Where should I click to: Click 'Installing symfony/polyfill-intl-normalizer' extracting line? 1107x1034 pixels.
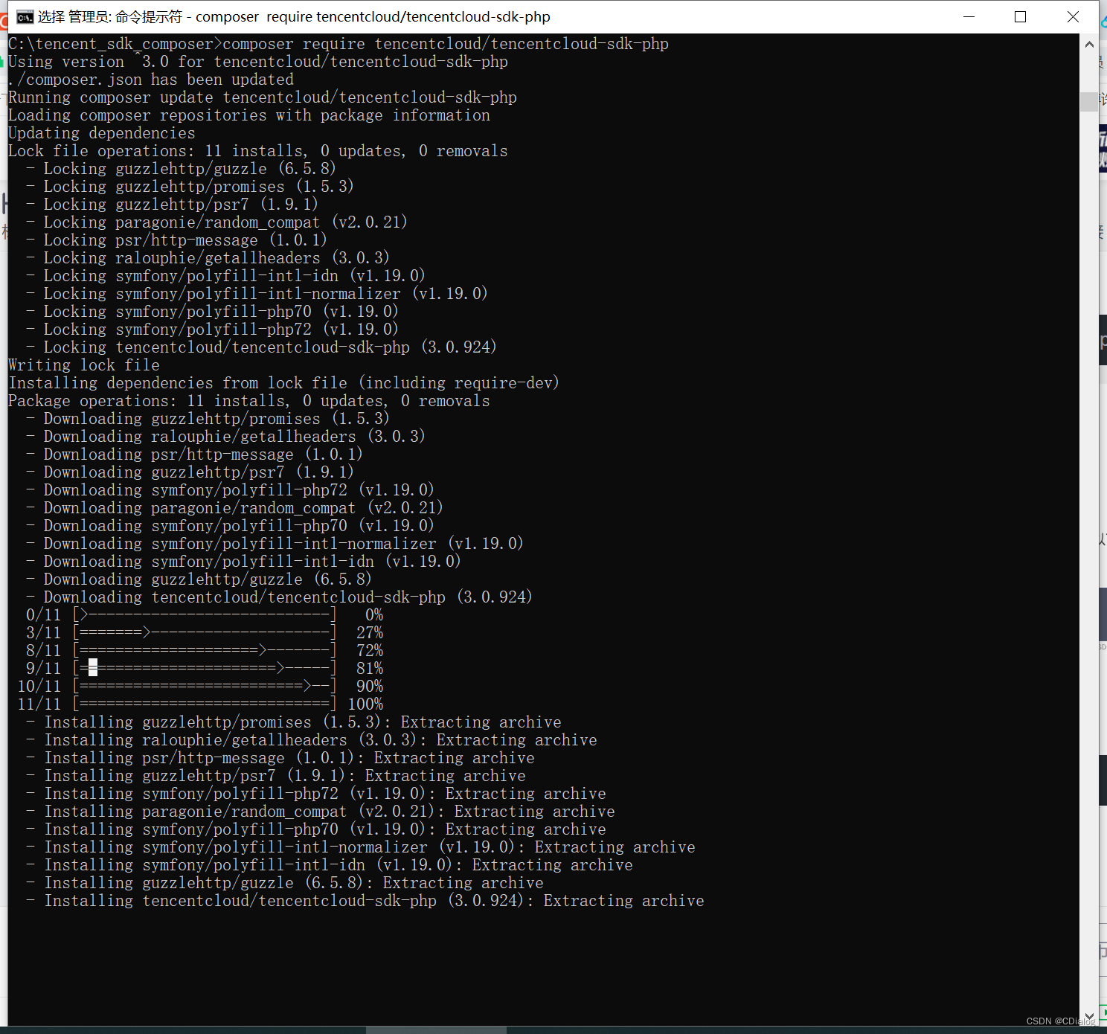pos(361,847)
